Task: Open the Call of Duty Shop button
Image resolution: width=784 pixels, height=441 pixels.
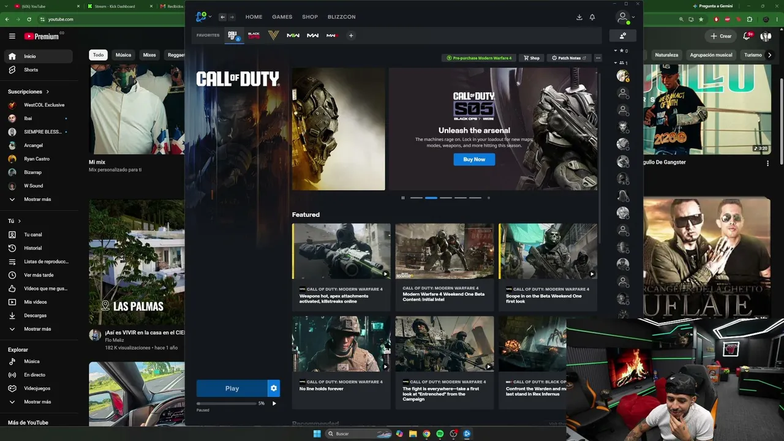Action: pyautogui.click(x=531, y=58)
